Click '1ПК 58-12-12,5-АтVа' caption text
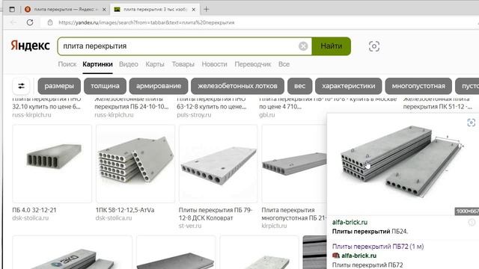This screenshot has width=479, height=269. [125, 210]
